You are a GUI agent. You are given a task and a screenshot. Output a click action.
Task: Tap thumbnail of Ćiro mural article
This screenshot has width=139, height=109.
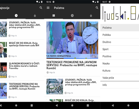(x=3, y=70)
